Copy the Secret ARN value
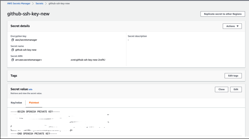This screenshot has height=139, width=249. (12, 60)
